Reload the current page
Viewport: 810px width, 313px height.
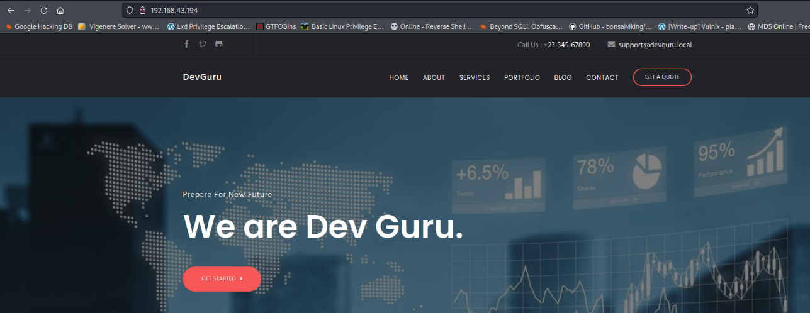point(44,10)
